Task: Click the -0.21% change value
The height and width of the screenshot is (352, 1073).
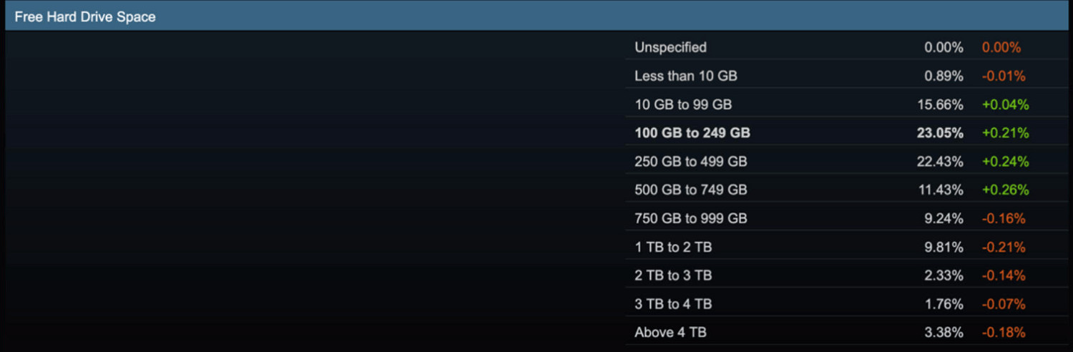Action: pyautogui.click(x=1004, y=247)
